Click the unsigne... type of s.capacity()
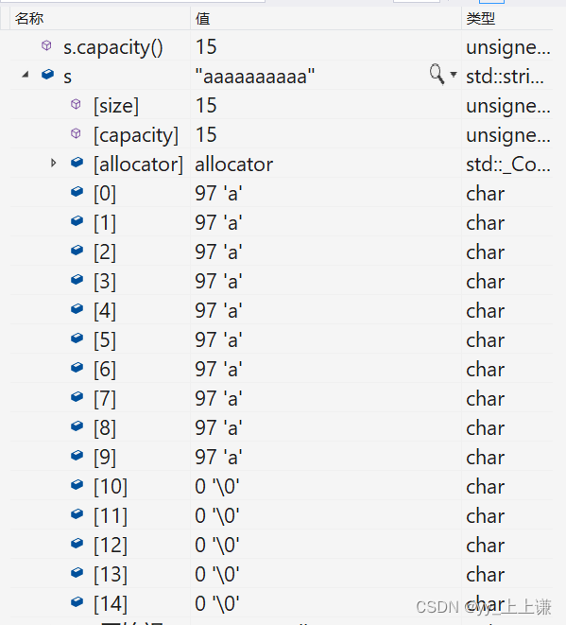566x625 pixels. [x=508, y=47]
